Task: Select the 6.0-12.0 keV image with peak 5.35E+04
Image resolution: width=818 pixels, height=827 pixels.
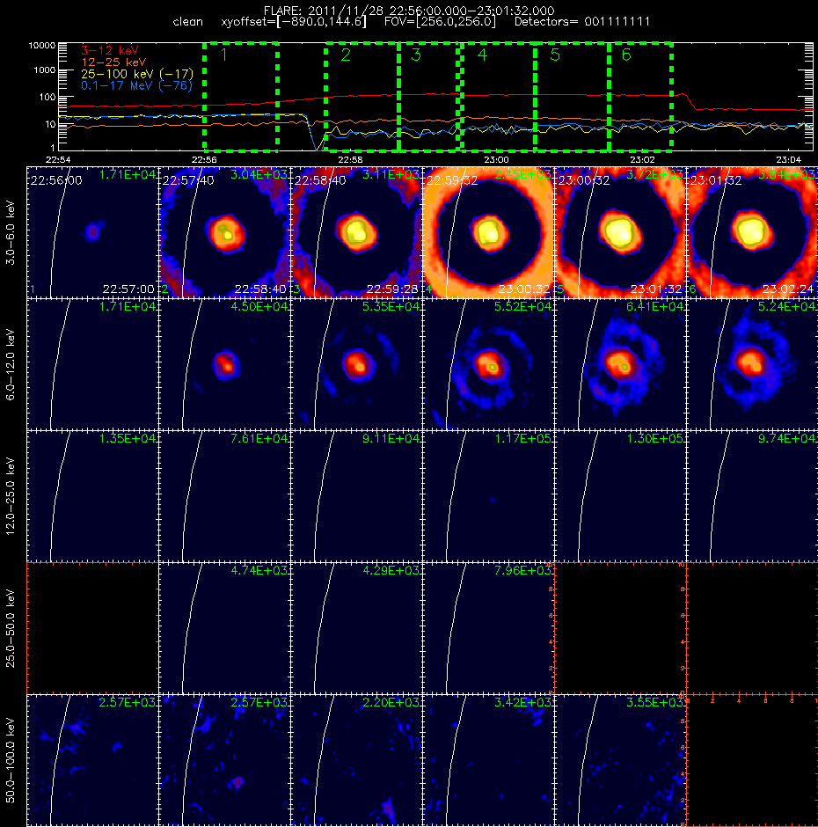Action: point(356,364)
